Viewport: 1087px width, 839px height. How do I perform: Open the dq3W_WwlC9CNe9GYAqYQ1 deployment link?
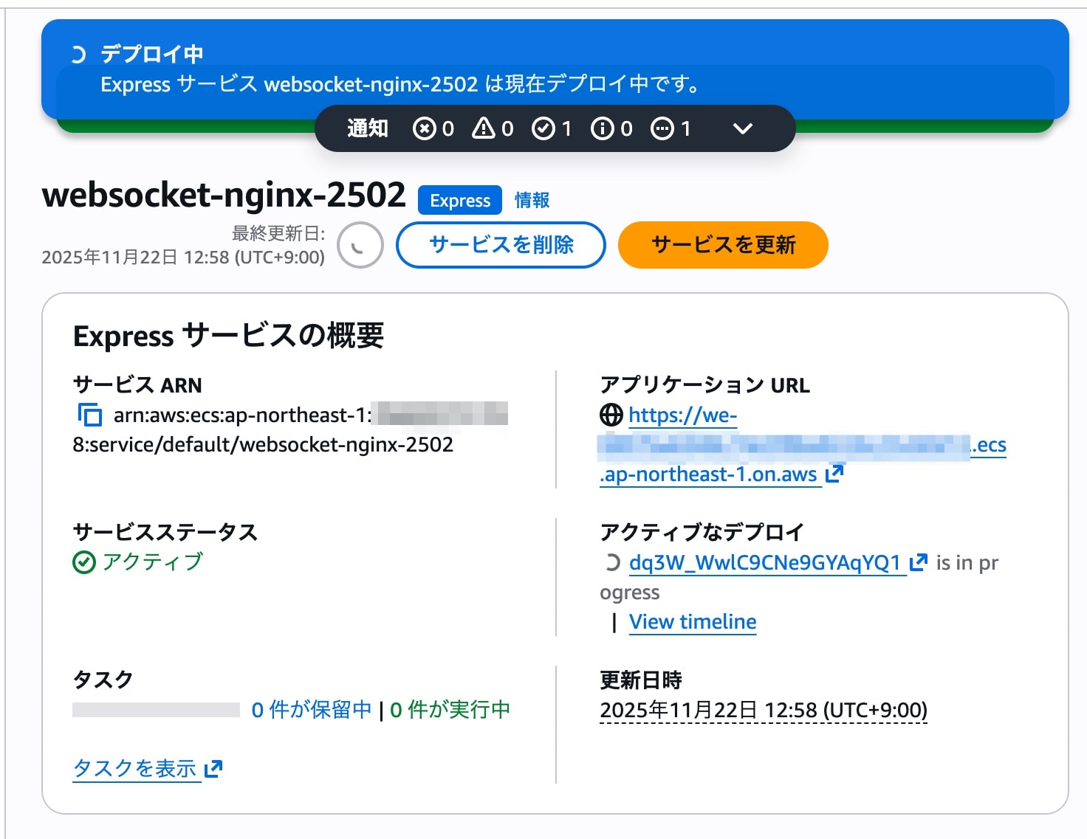[x=764, y=562]
